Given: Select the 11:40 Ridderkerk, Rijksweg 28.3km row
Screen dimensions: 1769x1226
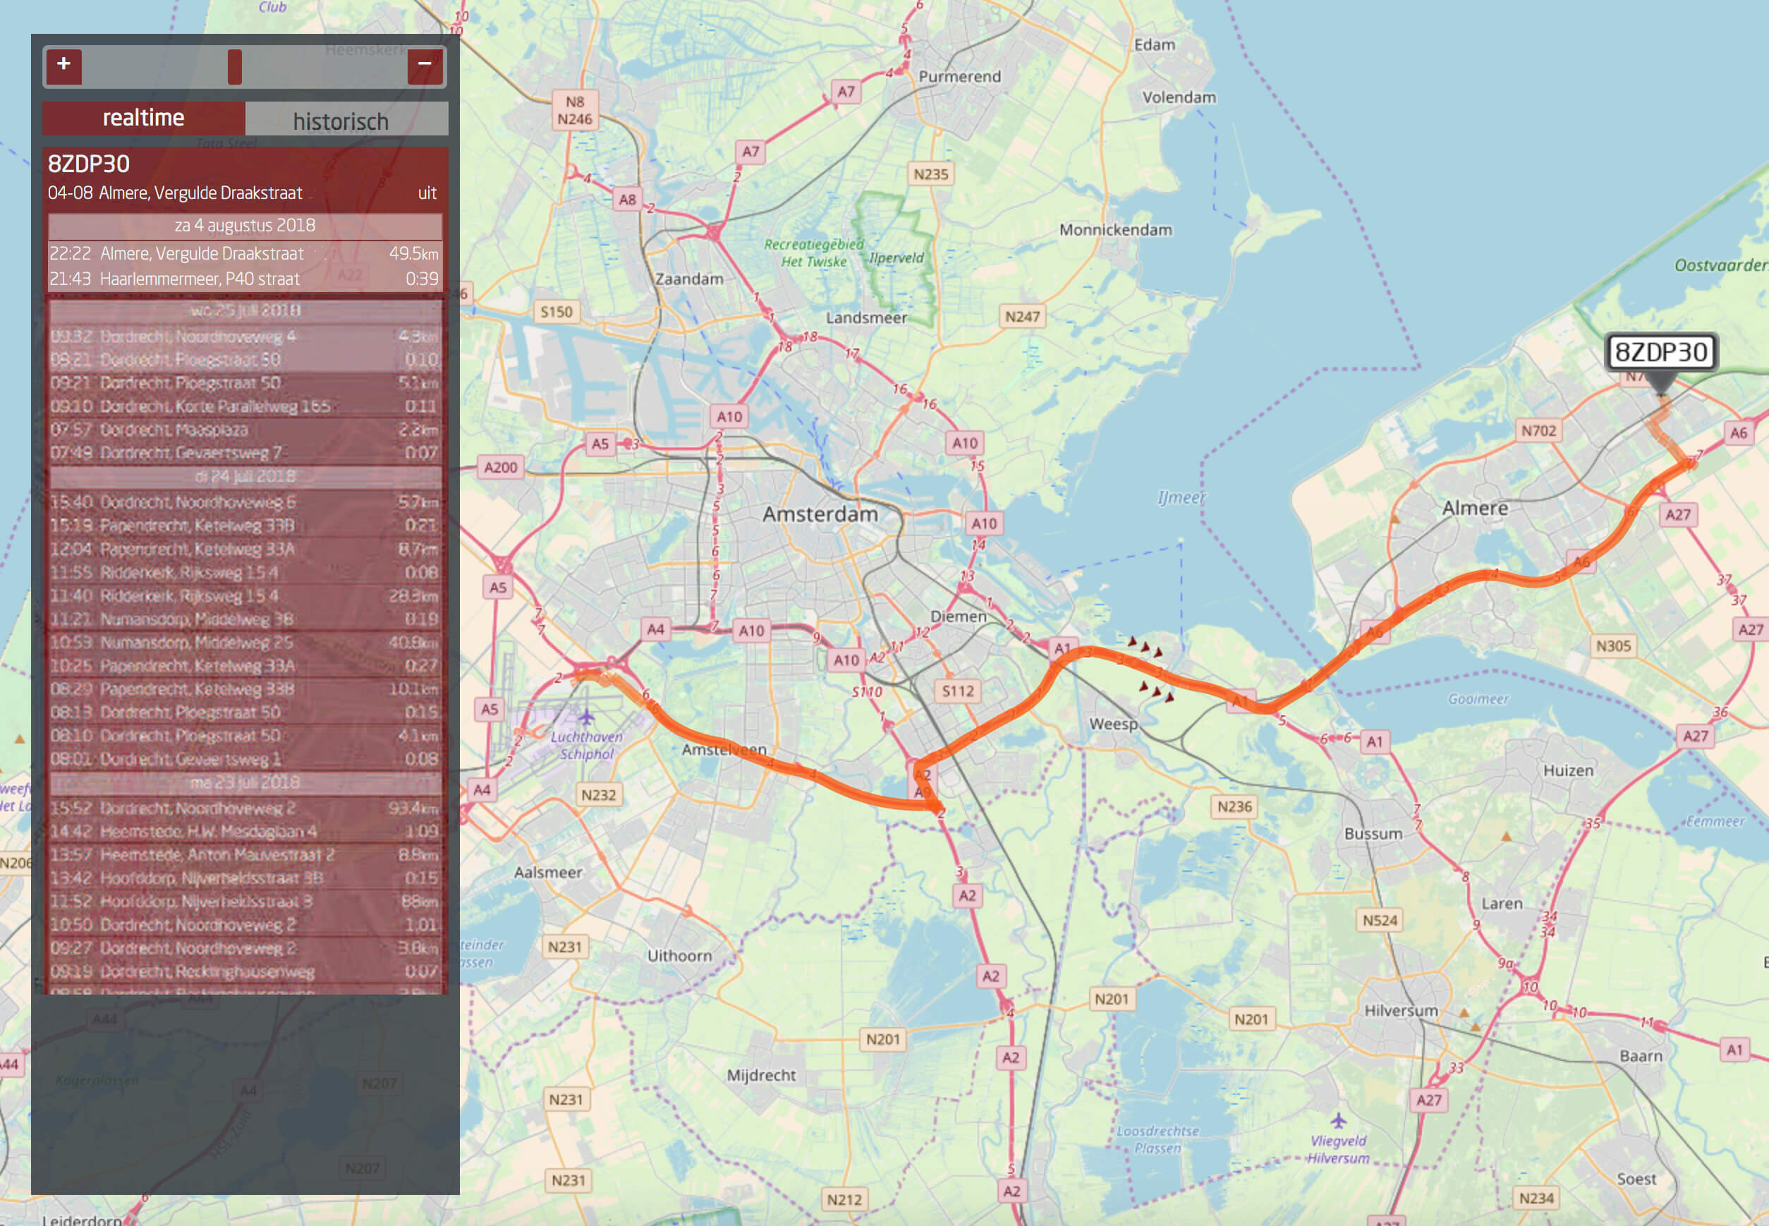Looking at the screenshot, I should pyautogui.click(x=245, y=595).
